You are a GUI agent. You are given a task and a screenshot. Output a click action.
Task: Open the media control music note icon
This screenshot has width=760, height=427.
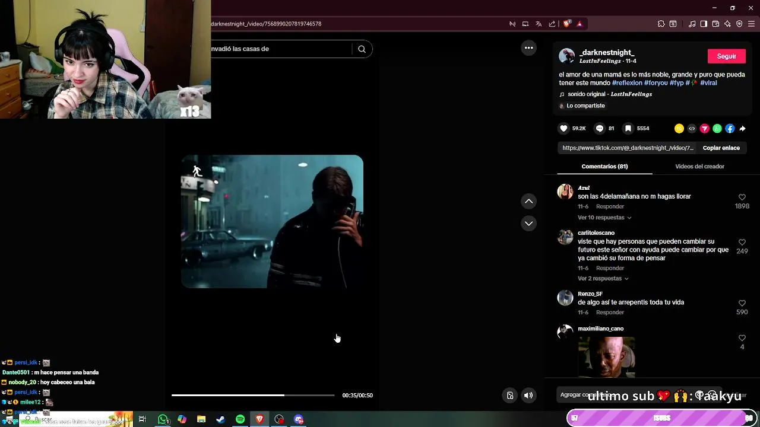(x=692, y=24)
